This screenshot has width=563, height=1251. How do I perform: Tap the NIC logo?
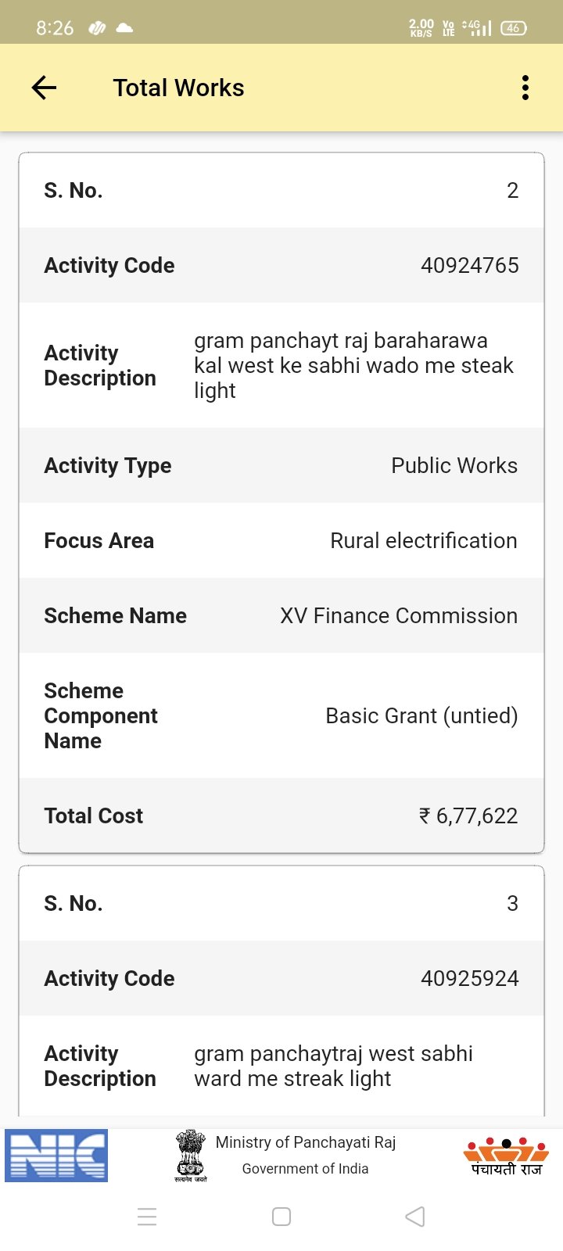[56, 1156]
